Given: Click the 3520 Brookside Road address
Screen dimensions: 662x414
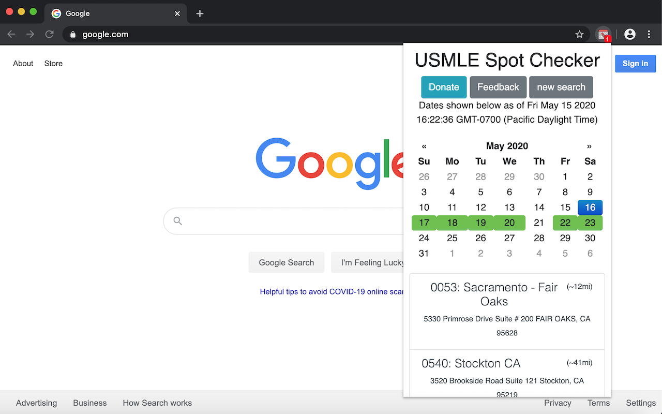Looking at the screenshot, I should pos(507,387).
